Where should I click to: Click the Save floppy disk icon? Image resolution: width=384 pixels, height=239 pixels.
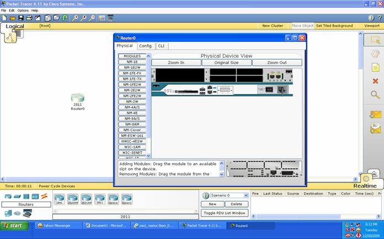point(20,18)
